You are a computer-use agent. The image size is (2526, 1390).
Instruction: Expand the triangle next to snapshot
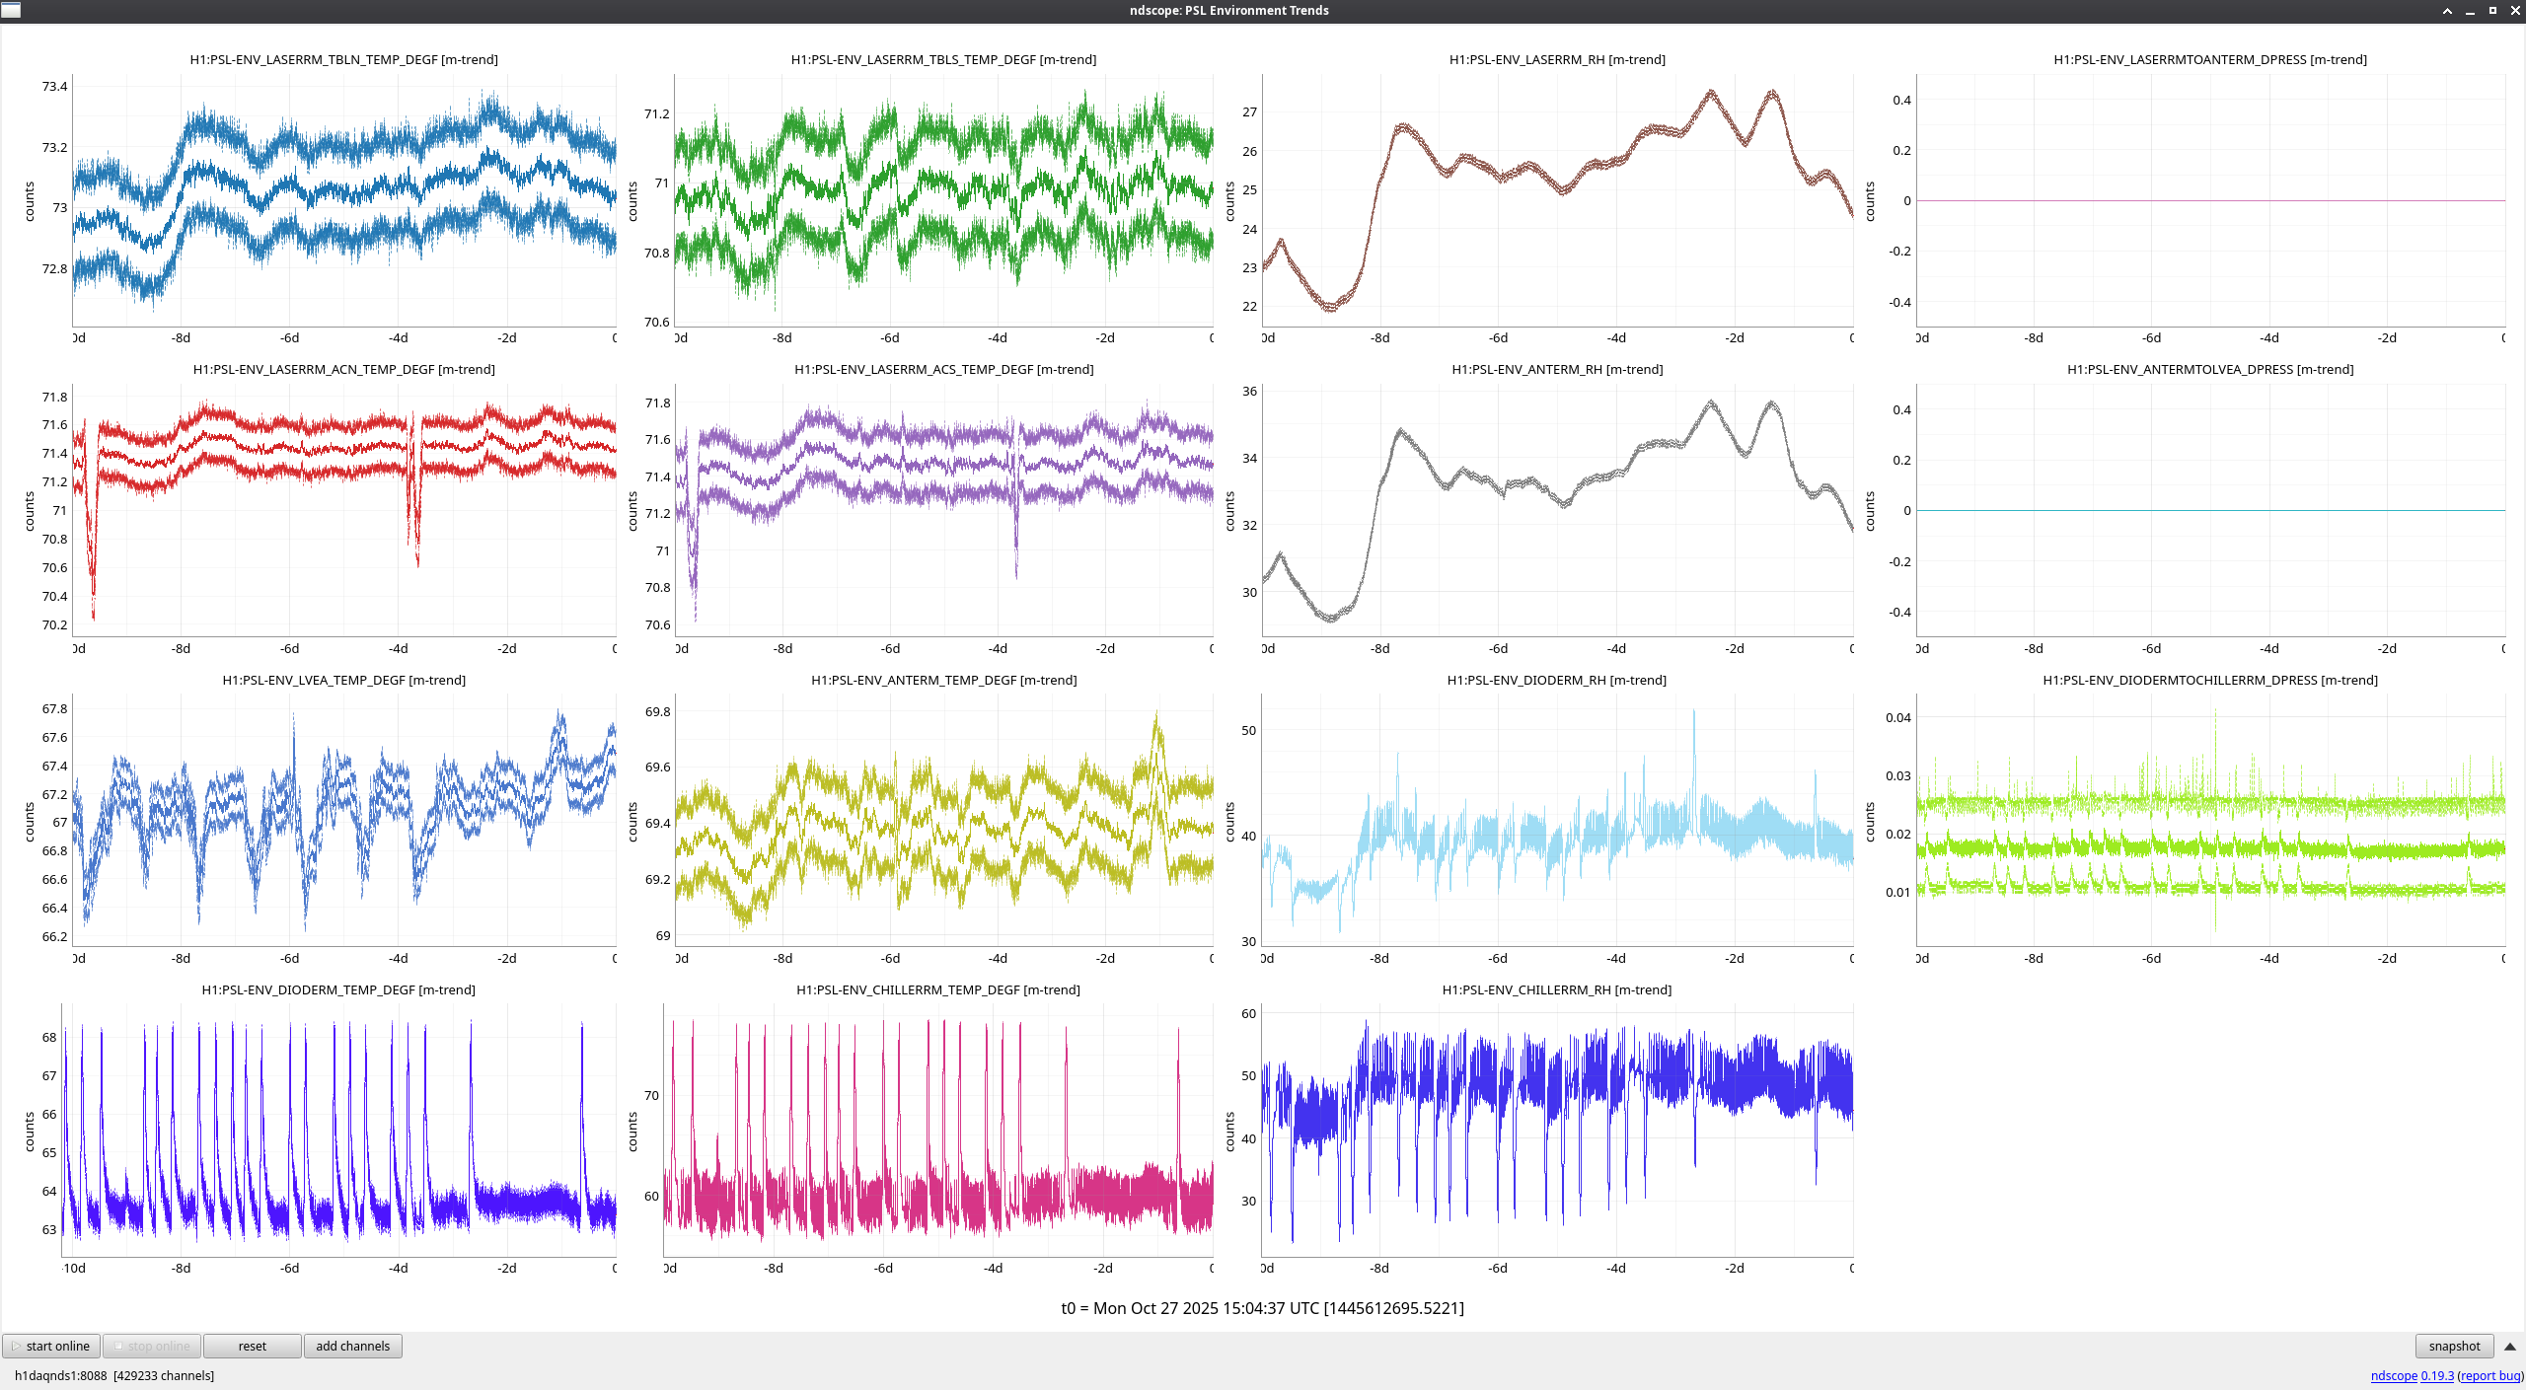(x=2509, y=1346)
